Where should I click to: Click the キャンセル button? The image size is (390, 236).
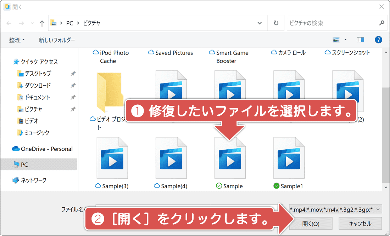coord(360,223)
